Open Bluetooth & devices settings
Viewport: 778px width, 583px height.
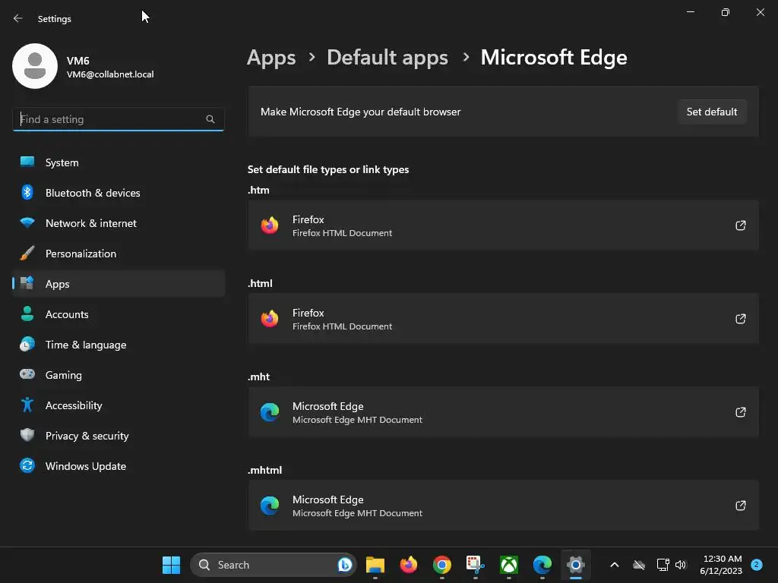[x=119, y=193]
